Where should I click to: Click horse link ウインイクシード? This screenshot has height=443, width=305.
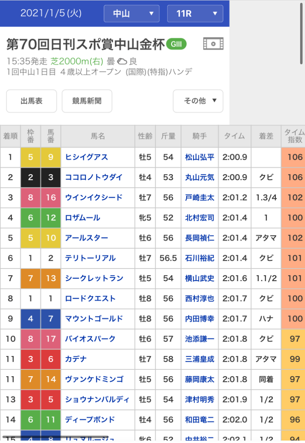tap(94, 197)
